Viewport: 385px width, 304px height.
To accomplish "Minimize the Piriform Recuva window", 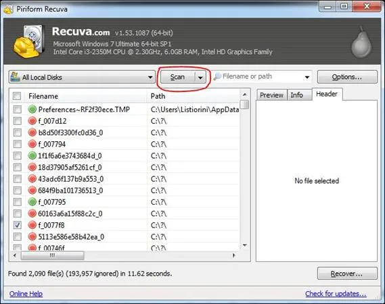I will click(327, 7).
